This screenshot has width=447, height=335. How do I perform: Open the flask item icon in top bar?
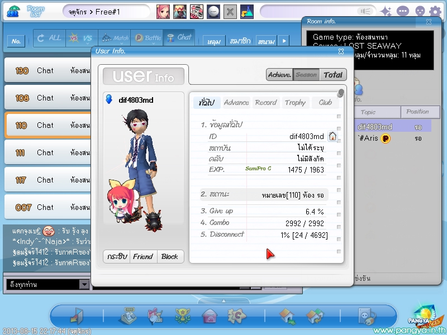coord(247,12)
